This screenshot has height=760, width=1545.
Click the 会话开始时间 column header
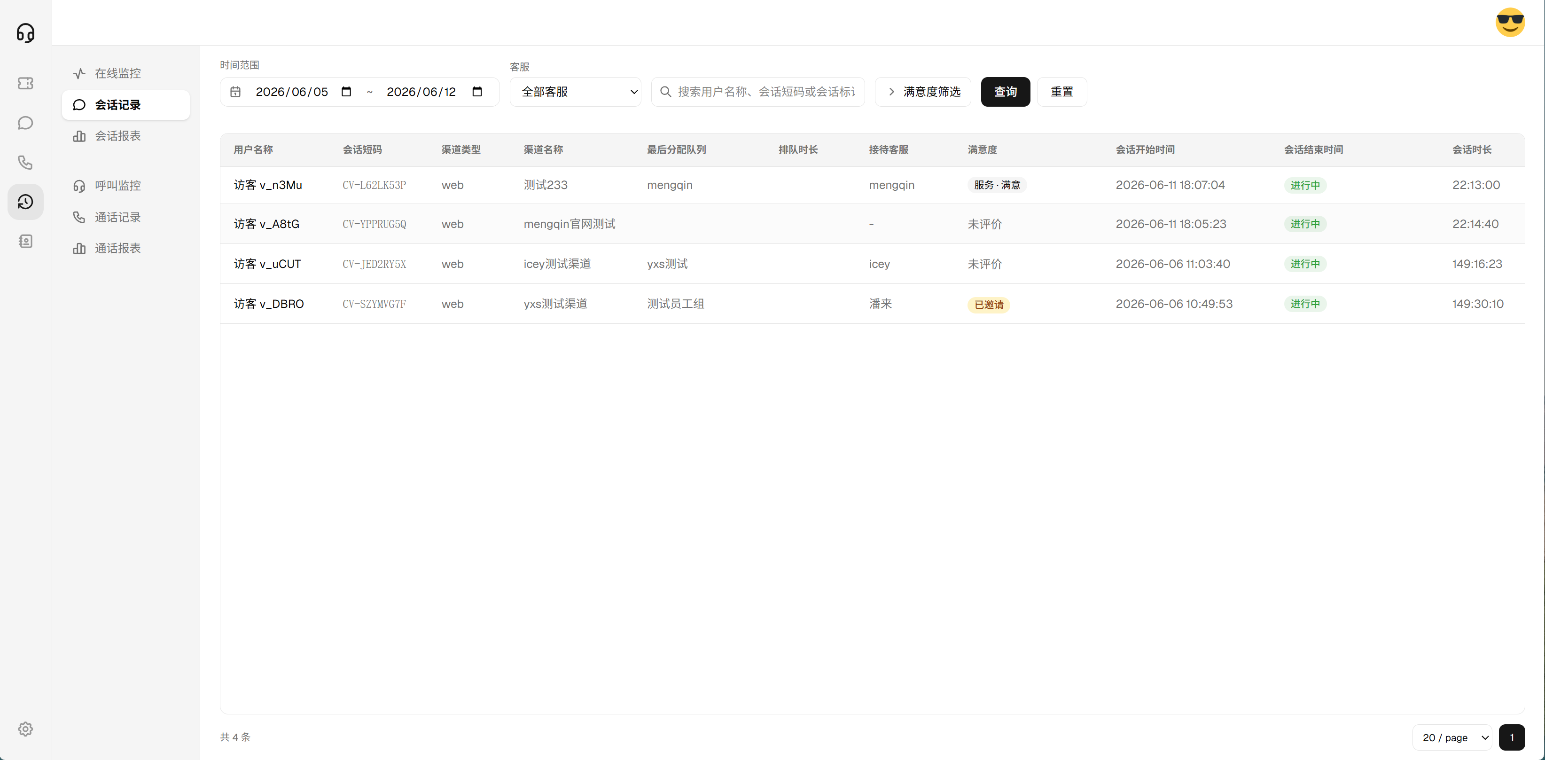[x=1145, y=149]
